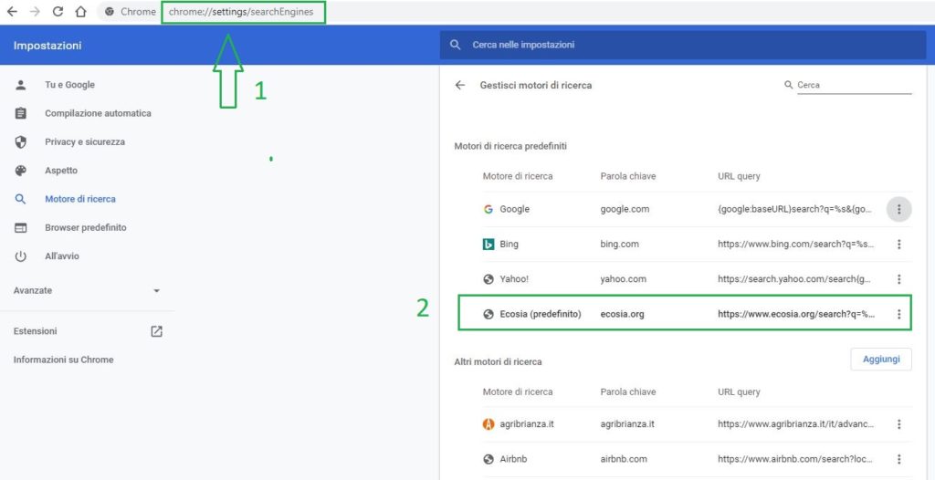Click the address bar URL
Screen dimensions: 935x480
241,11
